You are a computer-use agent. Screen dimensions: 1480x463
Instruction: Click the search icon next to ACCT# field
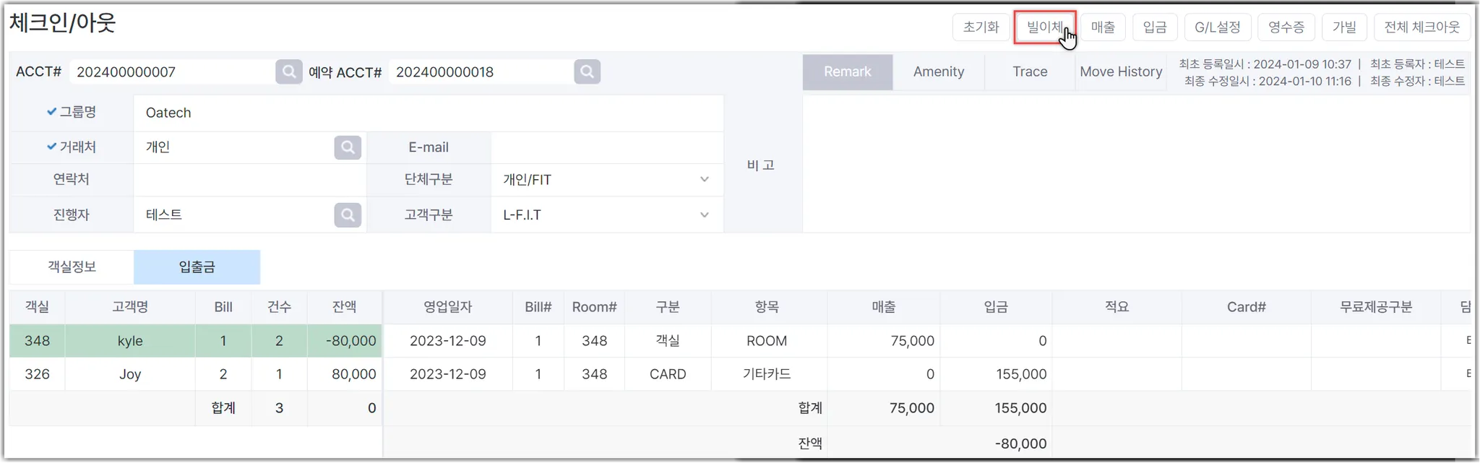(288, 72)
